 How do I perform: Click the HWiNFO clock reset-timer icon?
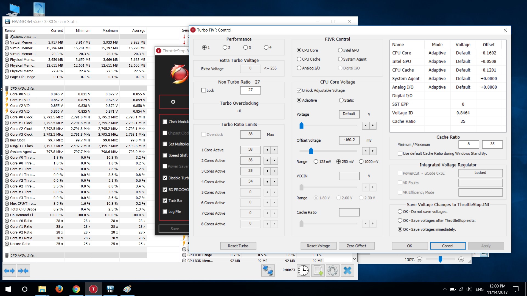coord(303,271)
